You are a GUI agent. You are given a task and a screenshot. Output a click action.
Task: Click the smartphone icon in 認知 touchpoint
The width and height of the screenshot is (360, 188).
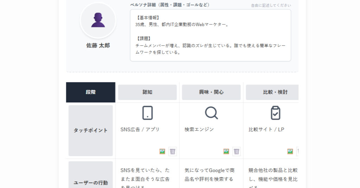[147, 113]
